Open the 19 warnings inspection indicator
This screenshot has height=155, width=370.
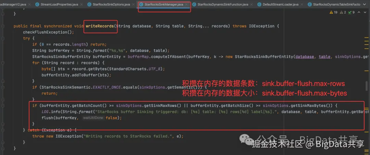[333, 12]
